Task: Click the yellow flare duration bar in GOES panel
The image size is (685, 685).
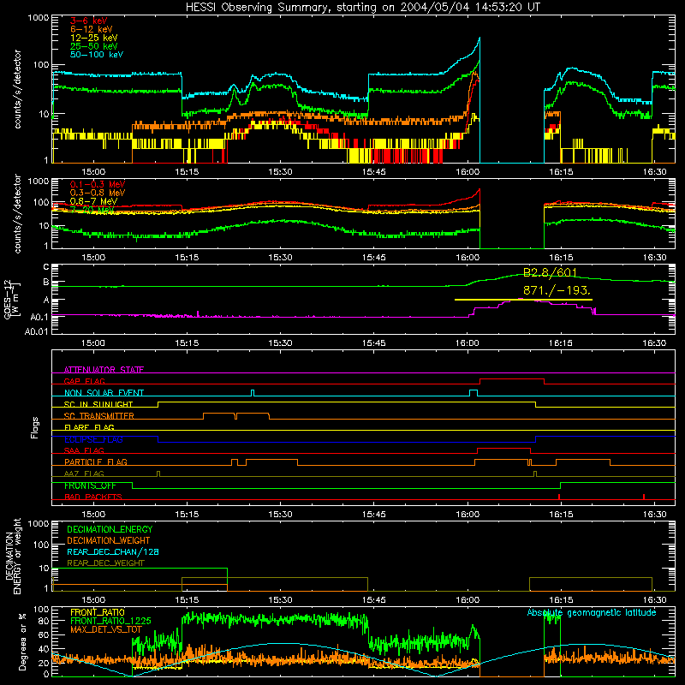Action: click(x=523, y=300)
